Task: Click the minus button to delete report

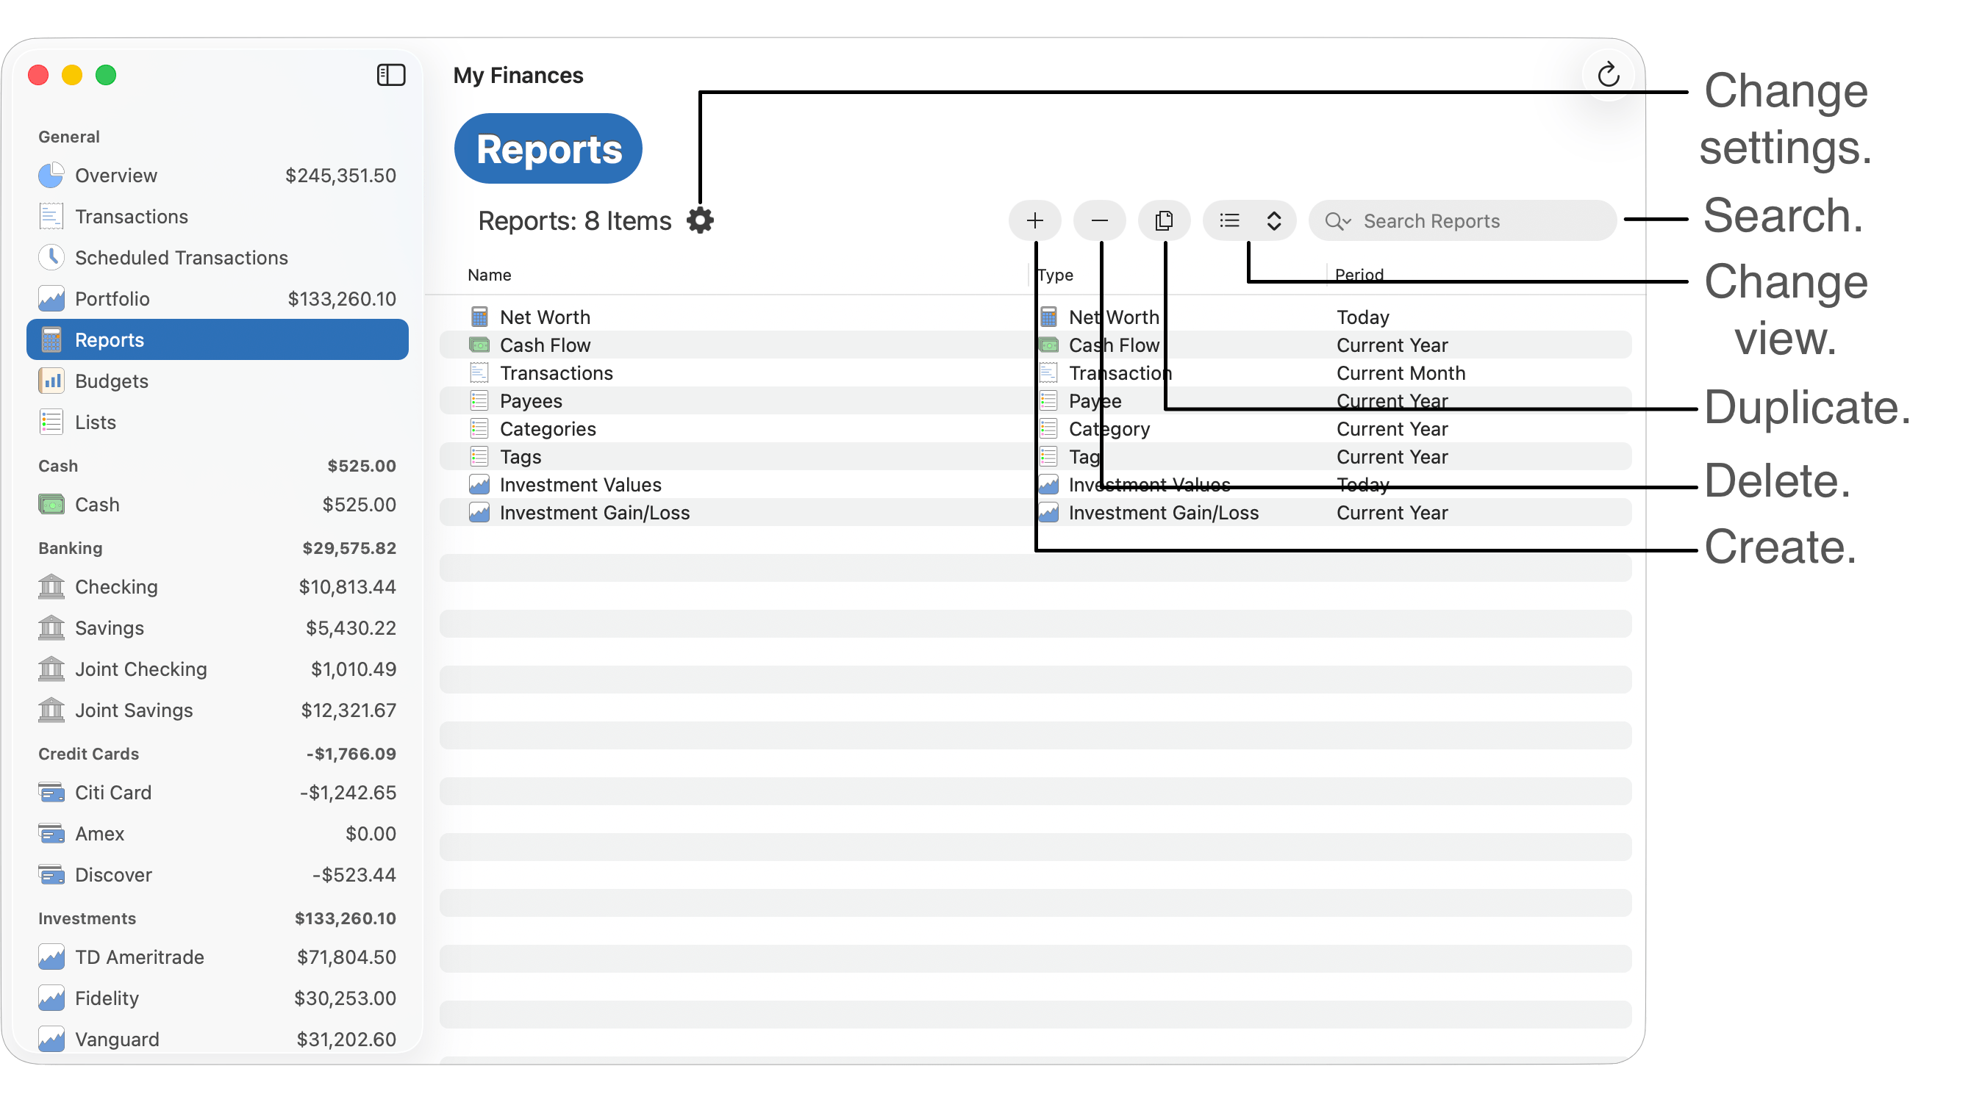Action: pos(1100,221)
